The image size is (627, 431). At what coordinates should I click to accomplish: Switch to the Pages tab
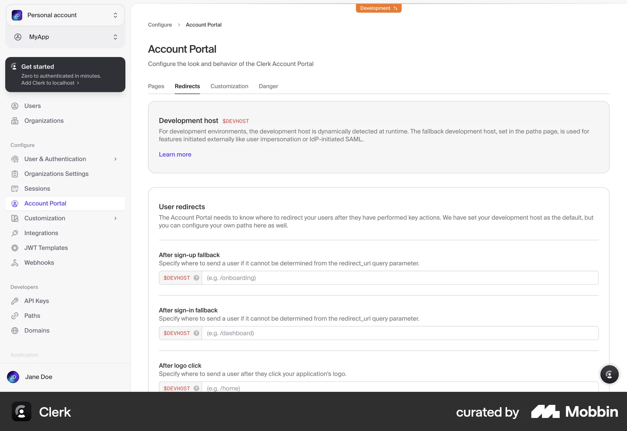(156, 86)
